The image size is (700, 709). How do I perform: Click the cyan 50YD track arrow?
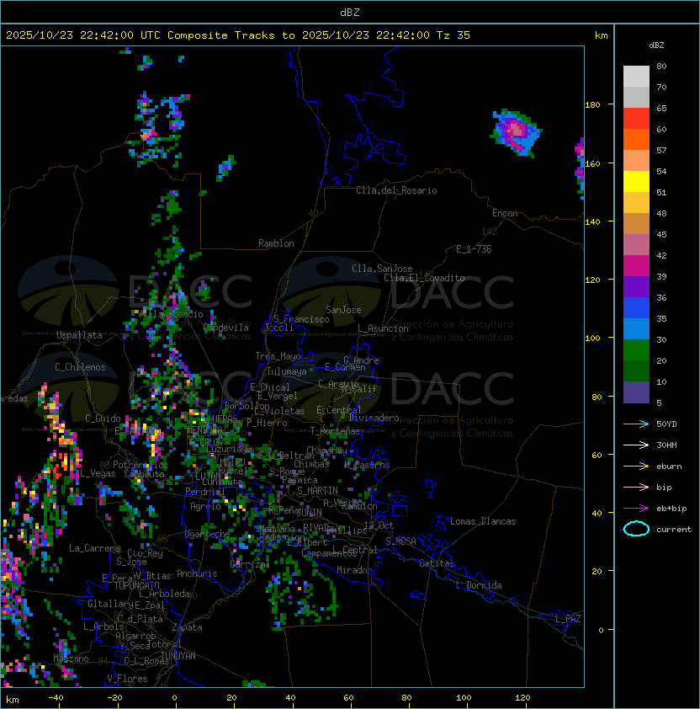636,424
